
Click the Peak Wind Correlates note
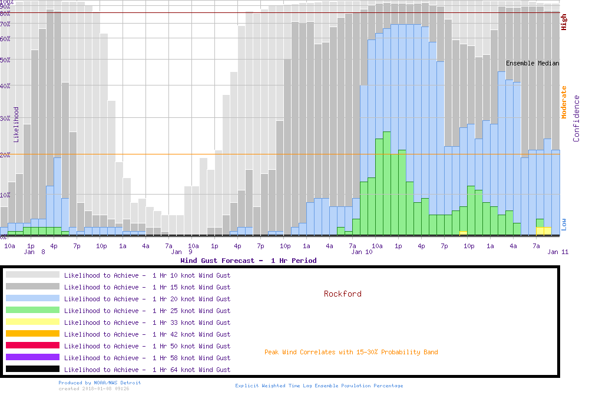(351, 352)
